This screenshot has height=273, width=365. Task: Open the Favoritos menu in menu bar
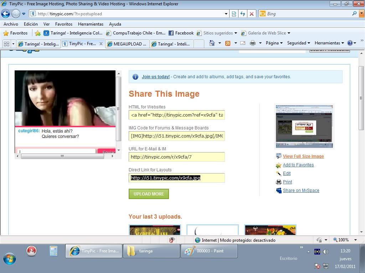pyautogui.click(x=64, y=24)
